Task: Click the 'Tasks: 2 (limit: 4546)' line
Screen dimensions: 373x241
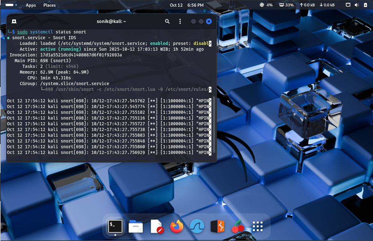Action: 50,66
